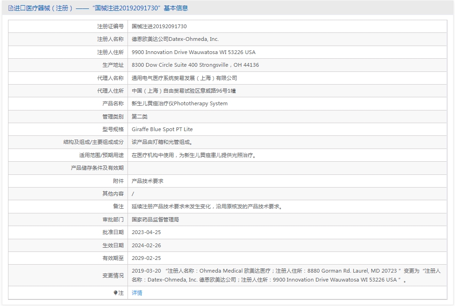The height and width of the screenshot is (306, 455).
Task: Click the 附件 label
Action: (x=118, y=181)
